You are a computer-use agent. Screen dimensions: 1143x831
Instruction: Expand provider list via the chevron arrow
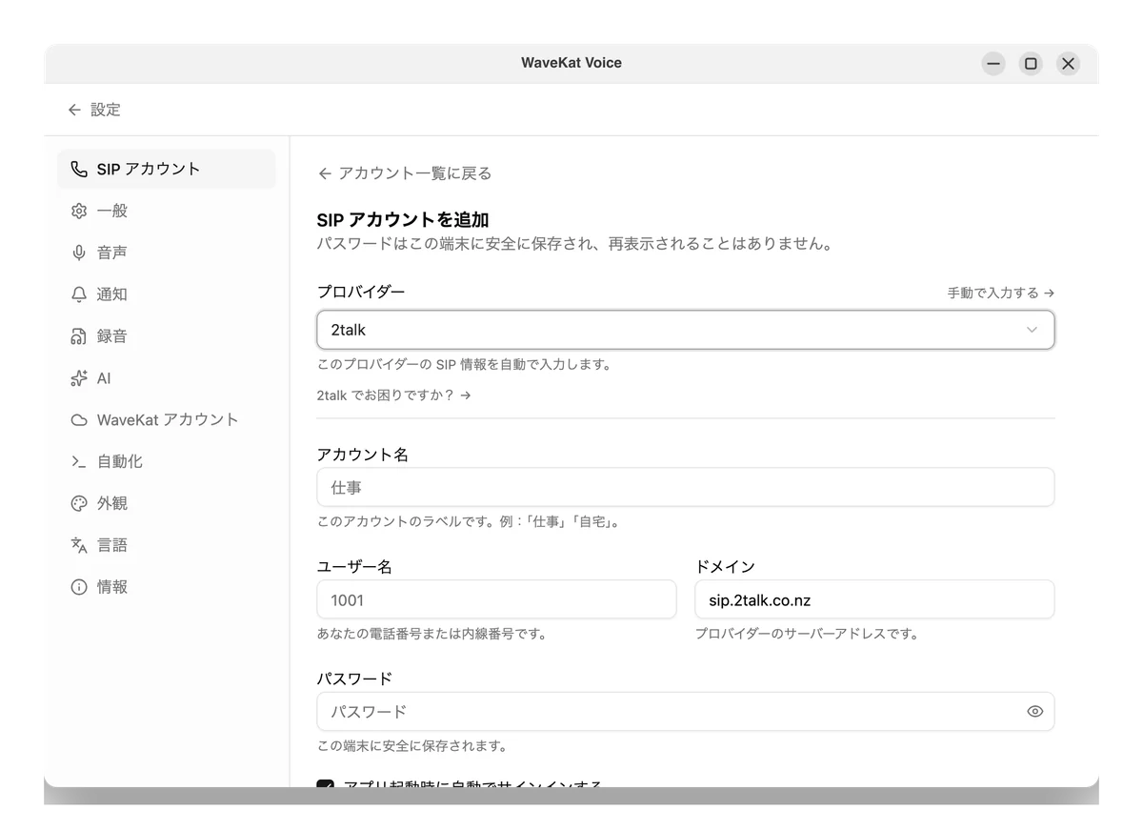[1032, 330]
